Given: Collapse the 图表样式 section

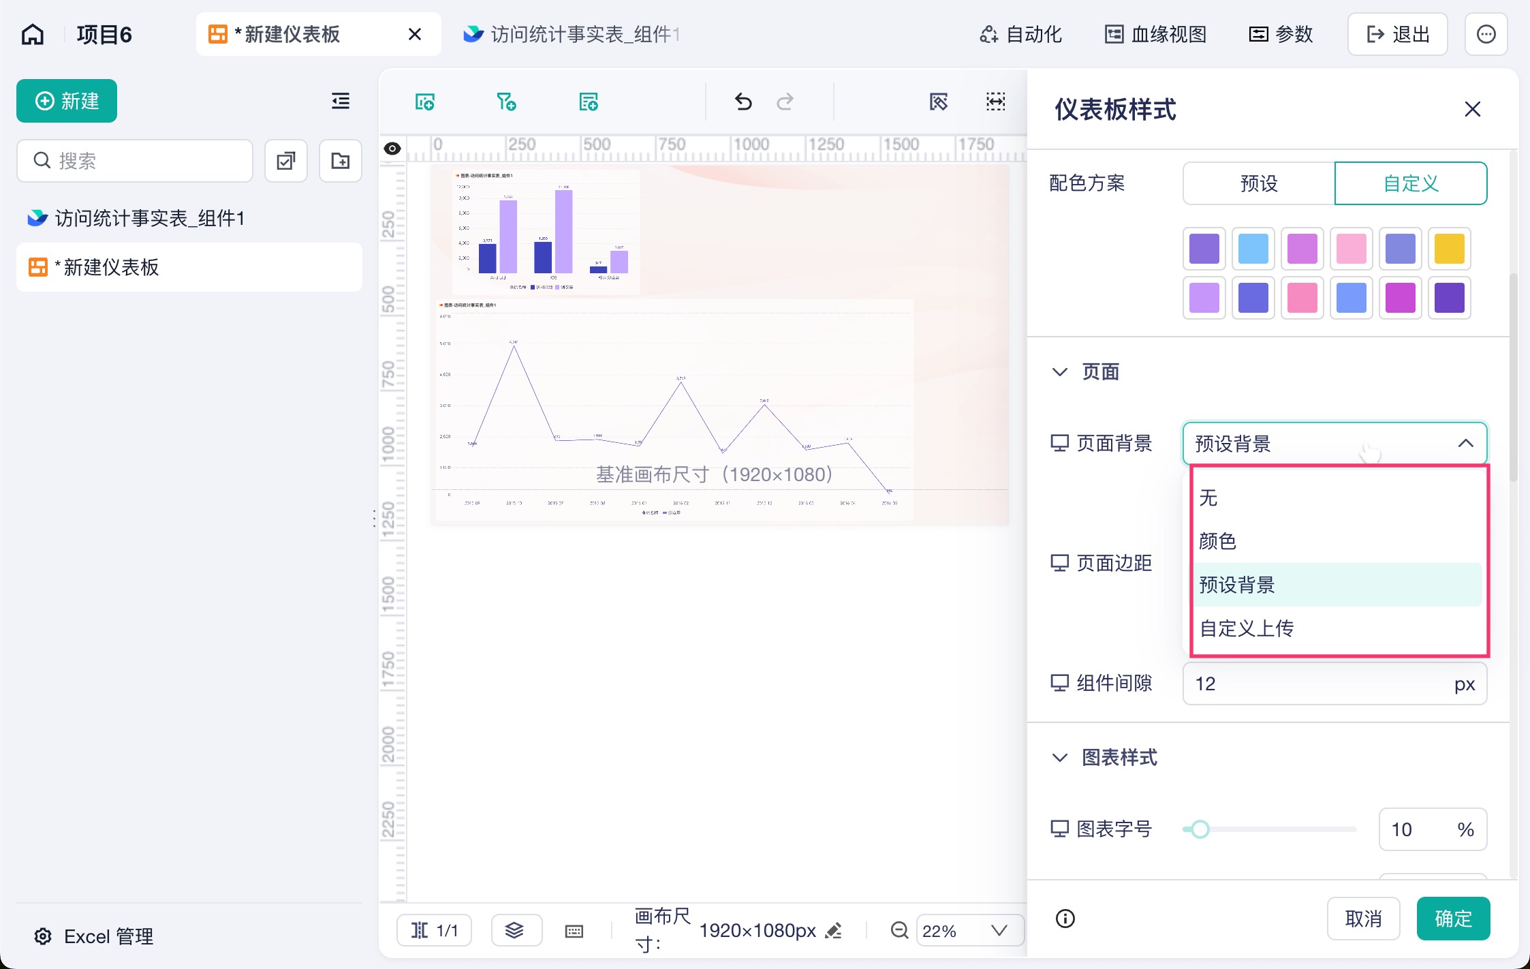Looking at the screenshot, I should coord(1060,758).
